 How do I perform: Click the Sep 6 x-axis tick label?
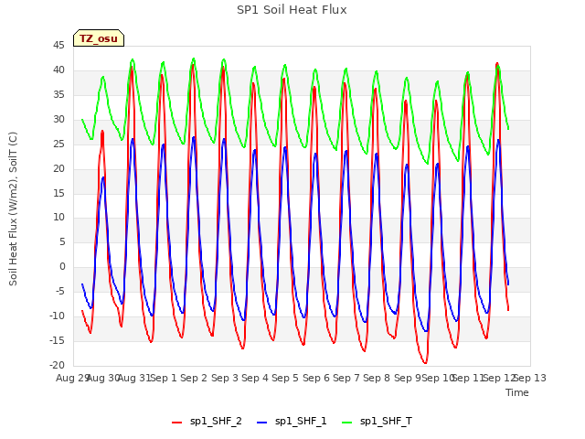click(316, 378)
